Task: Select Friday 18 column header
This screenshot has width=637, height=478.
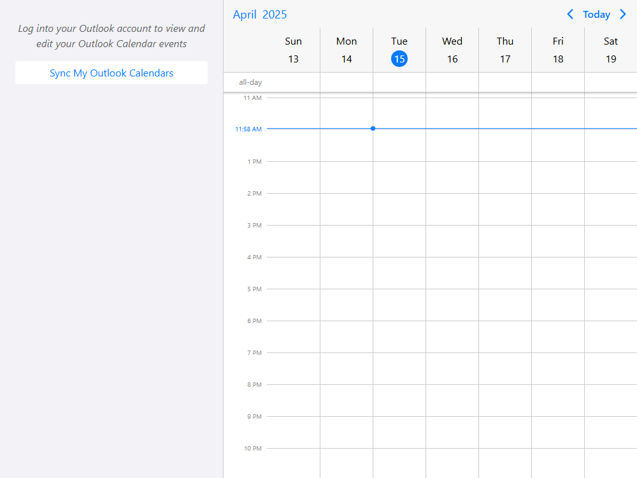Action: (558, 50)
